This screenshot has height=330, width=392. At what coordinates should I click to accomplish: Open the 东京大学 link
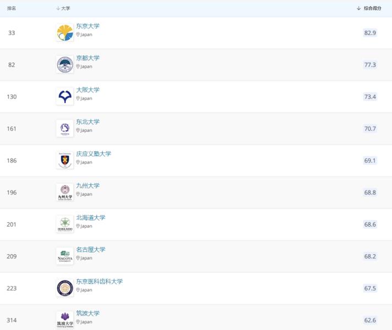click(x=88, y=26)
